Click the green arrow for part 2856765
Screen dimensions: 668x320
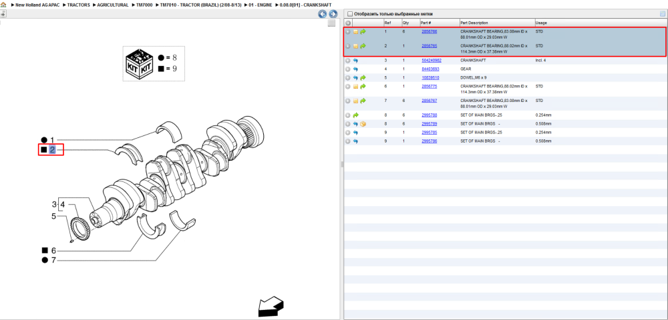pos(363,46)
